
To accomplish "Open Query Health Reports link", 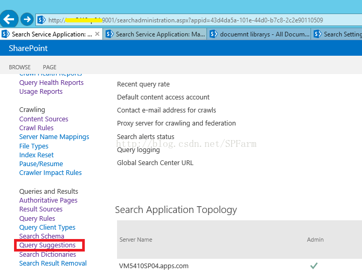I will [51, 83].
